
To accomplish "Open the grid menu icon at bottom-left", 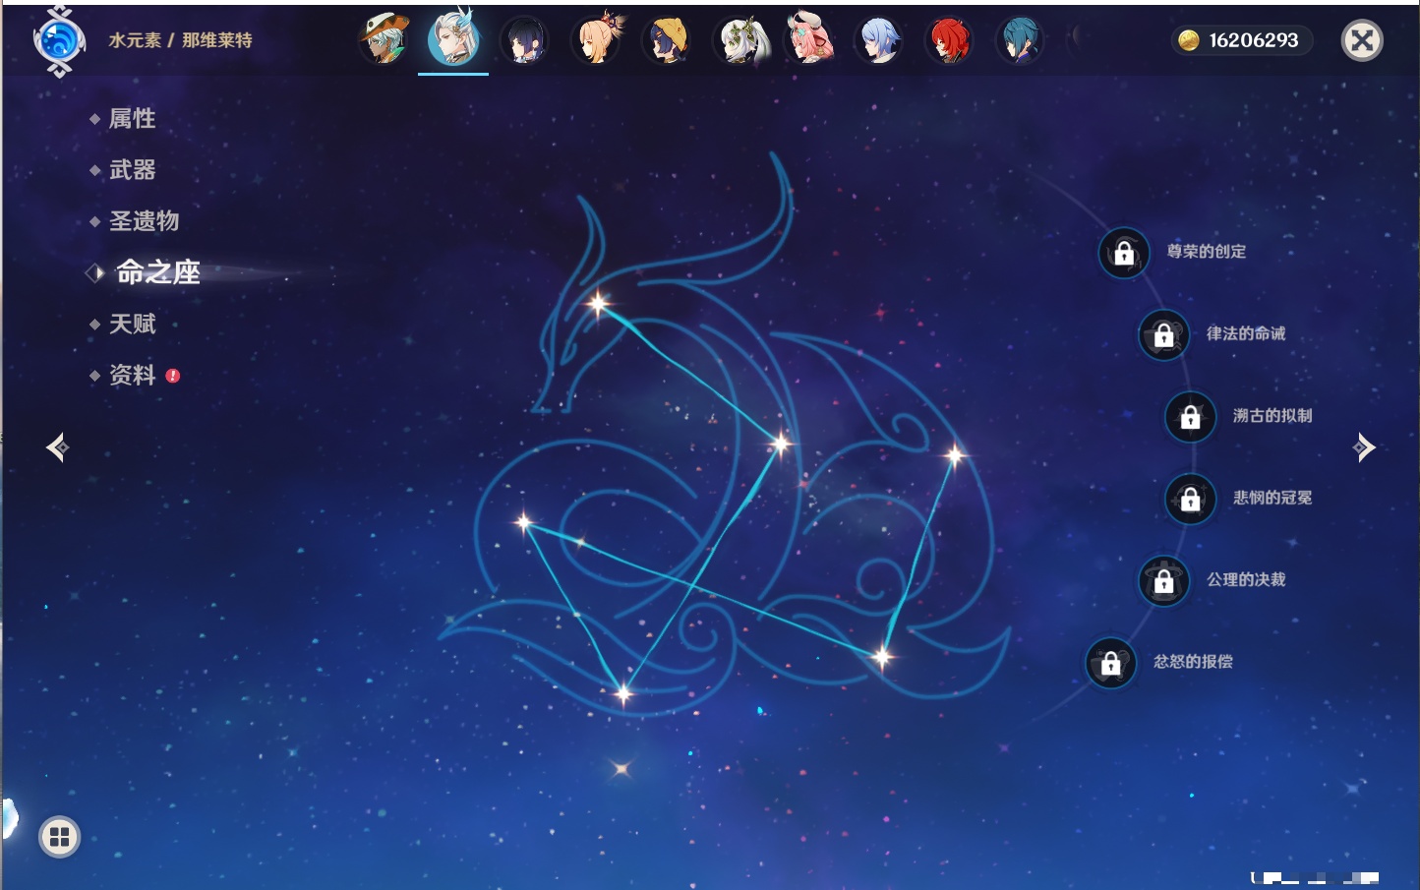I will tap(59, 837).
